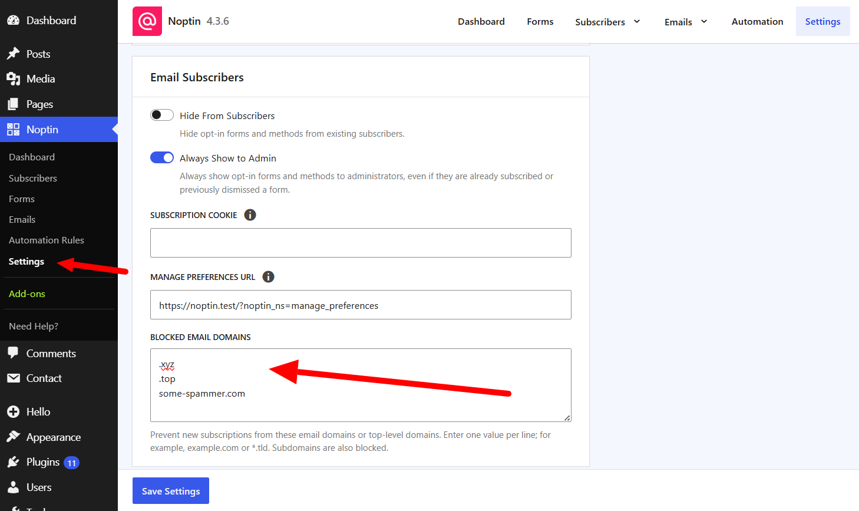Expand the Emails dropdown chevron
Image resolution: width=859 pixels, height=511 pixels.
[704, 21]
